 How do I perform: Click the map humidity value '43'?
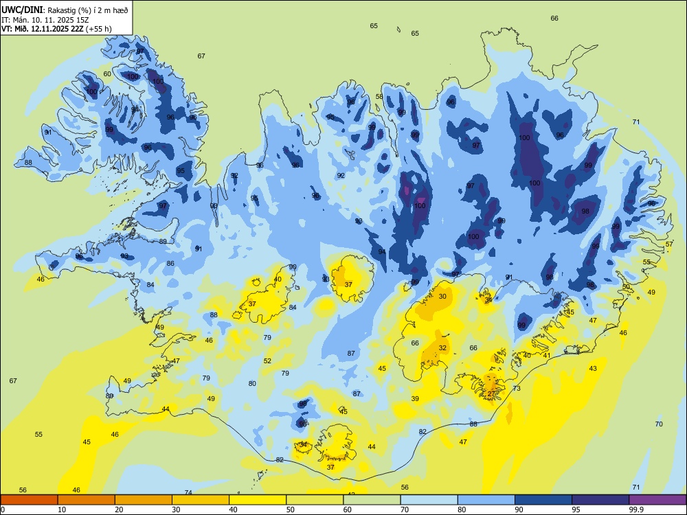[593, 368]
